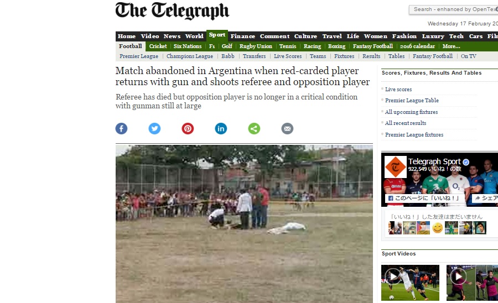498x303 pixels.
Task: Click The Telegraph logo
Action: click(x=172, y=11)
